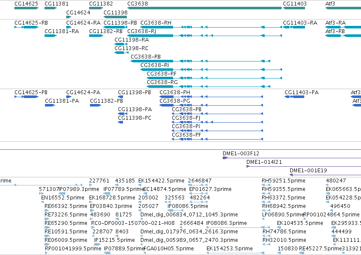This screenshot has height=255, width=361.
Task: Click Dmel_dig_006834_0712_1045.3prime entry
Action: pos(189,215)
